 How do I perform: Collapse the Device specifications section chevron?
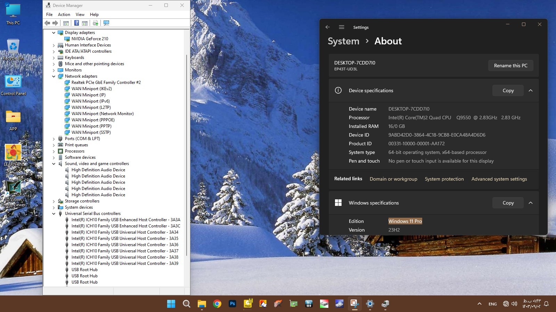point(530,90)
